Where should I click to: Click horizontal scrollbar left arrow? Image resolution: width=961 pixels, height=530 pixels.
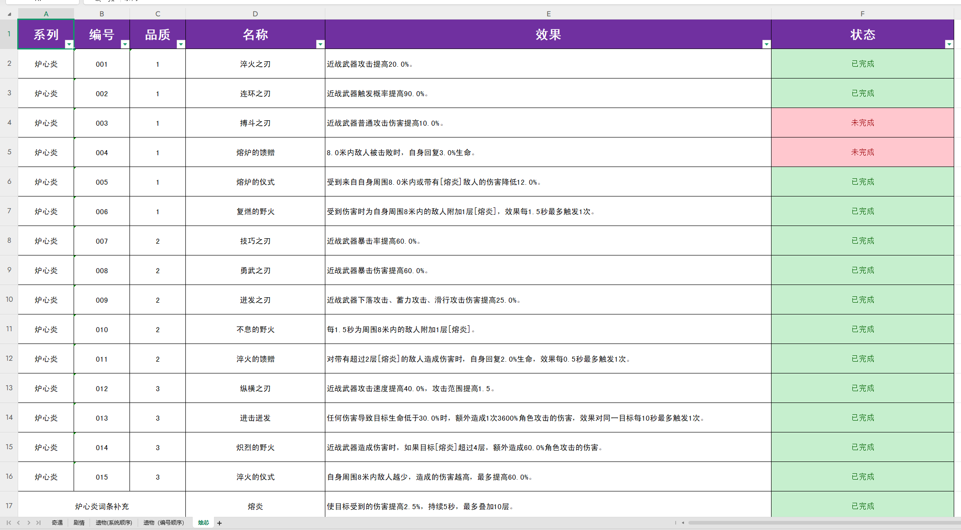tap(682, 523)
